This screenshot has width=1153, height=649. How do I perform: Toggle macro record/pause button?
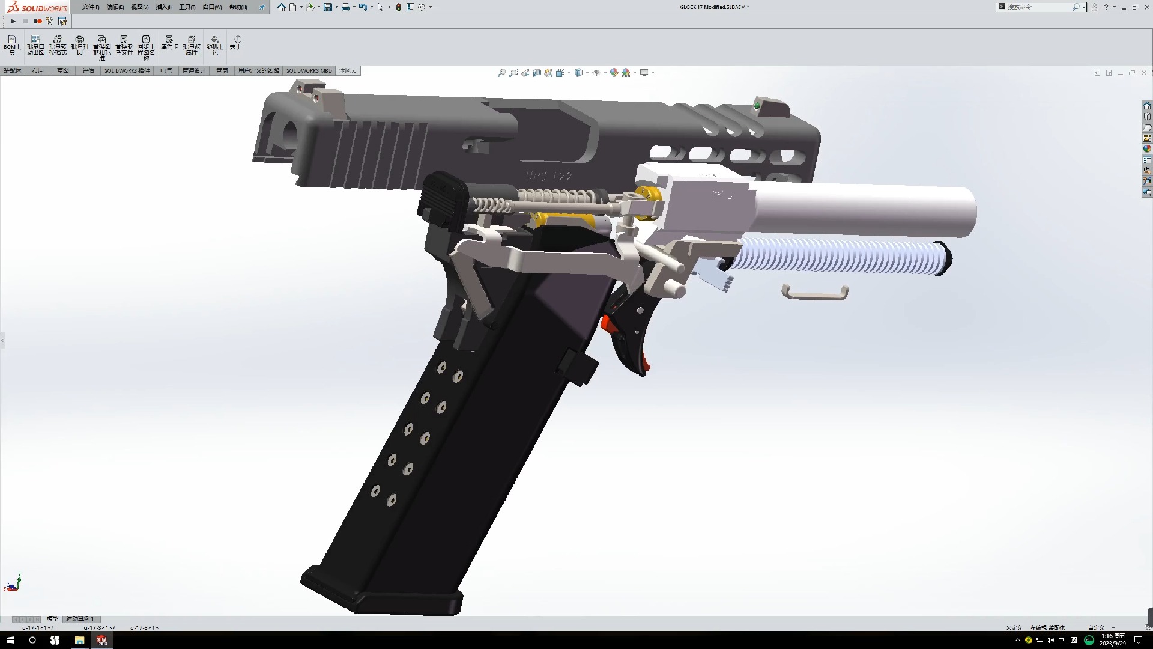(38, 22)
